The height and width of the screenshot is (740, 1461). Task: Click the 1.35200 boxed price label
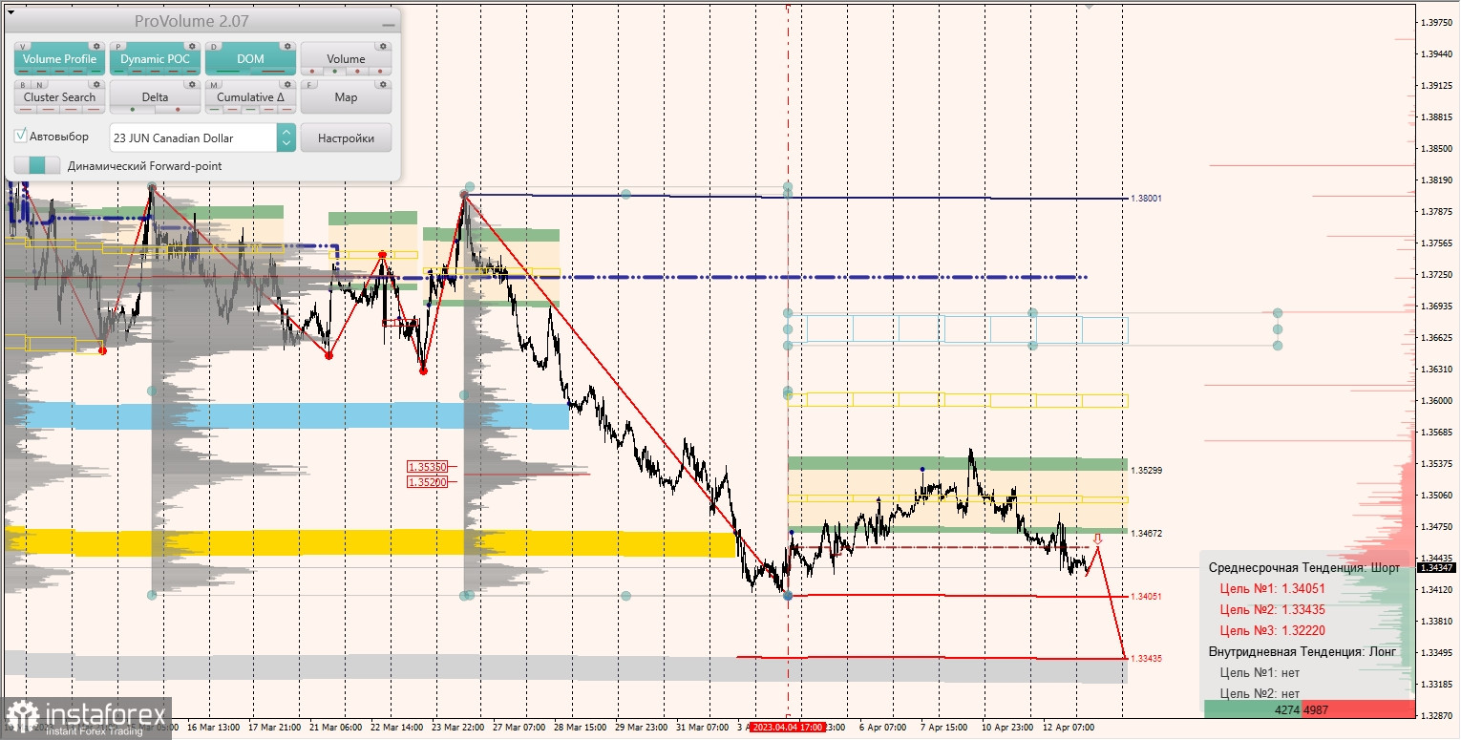tap(427, 482)
